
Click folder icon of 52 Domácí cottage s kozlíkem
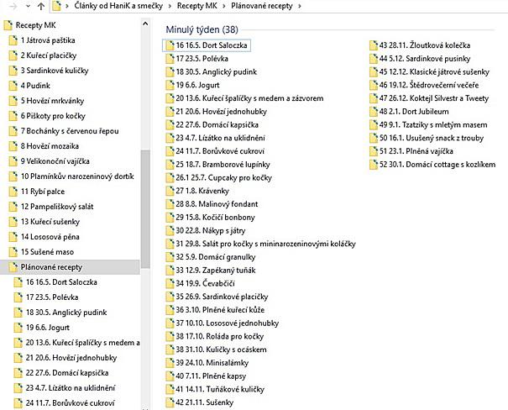coord(372,164)
